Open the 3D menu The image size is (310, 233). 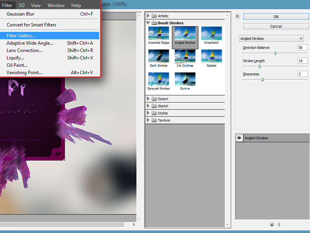point(22,5)
